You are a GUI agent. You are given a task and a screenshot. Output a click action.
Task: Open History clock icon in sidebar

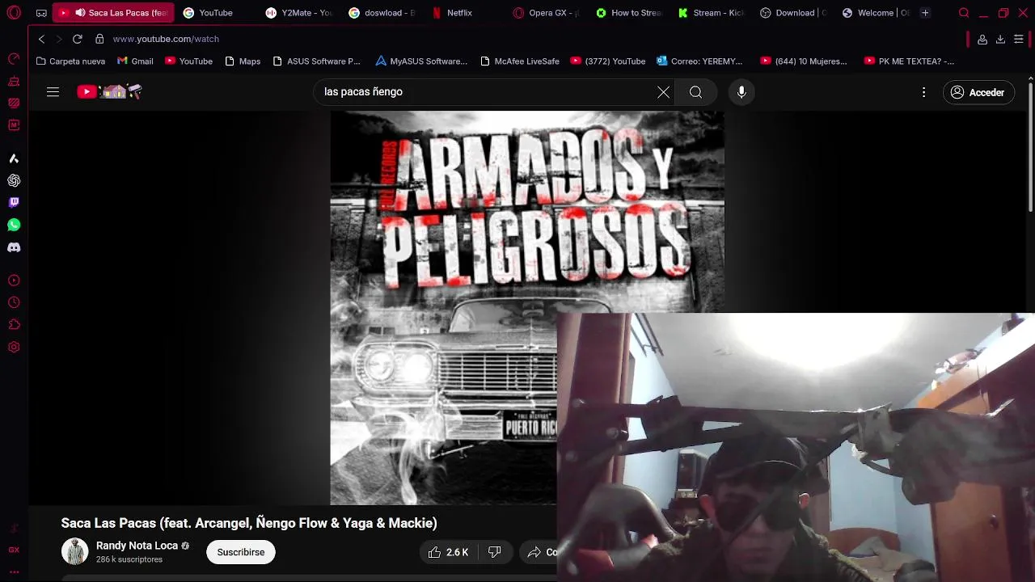coord(14,302)
